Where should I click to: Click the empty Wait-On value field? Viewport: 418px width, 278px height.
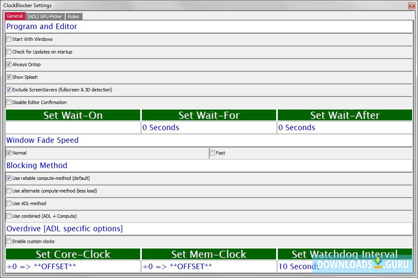tap(73, 128)
